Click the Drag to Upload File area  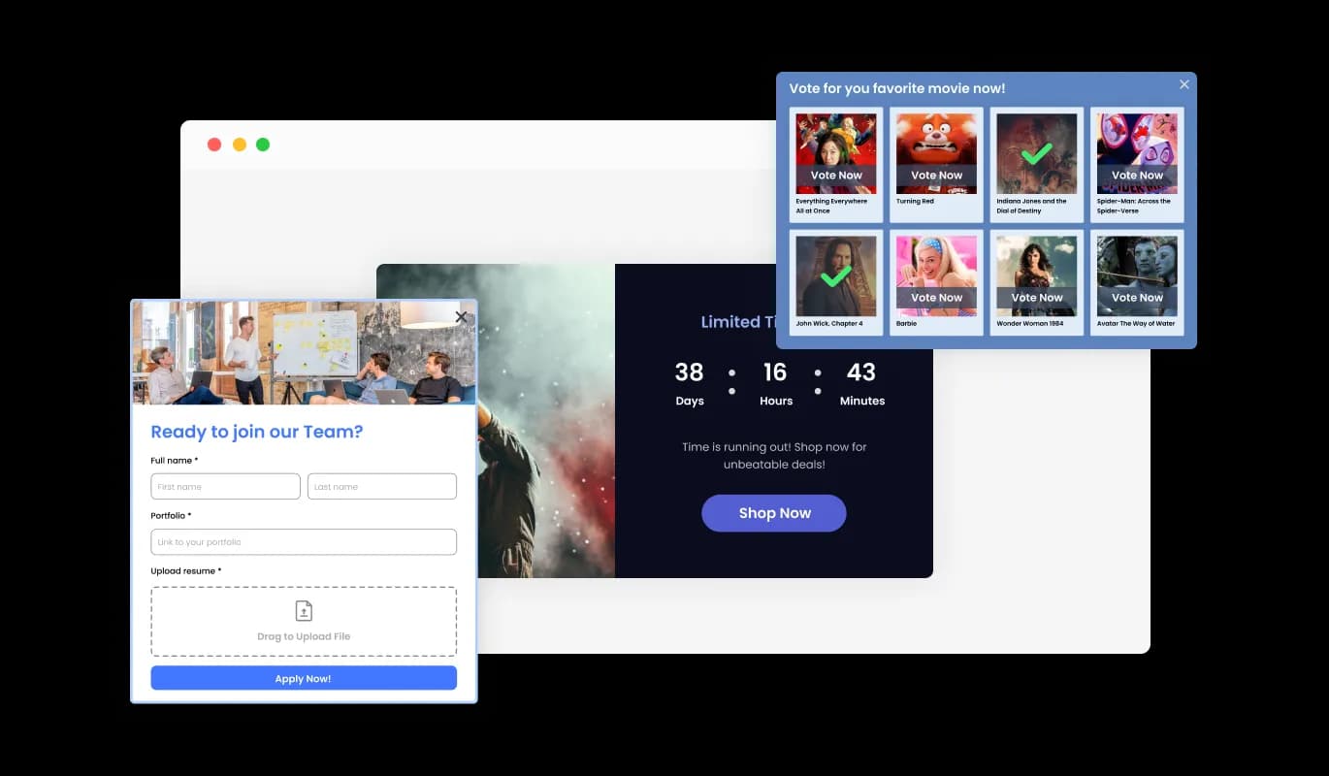coord(304,636)
